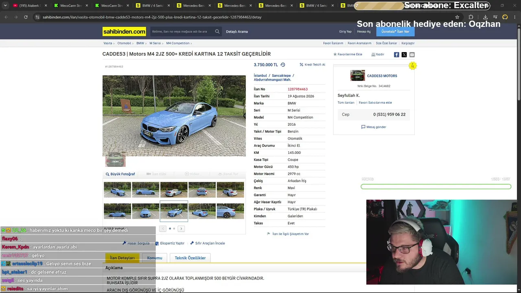Screen dimensions: 521x293
Task: Open CADDE53 MOTORS store logo
Action: pyautogui.click(x=357, y=76)
